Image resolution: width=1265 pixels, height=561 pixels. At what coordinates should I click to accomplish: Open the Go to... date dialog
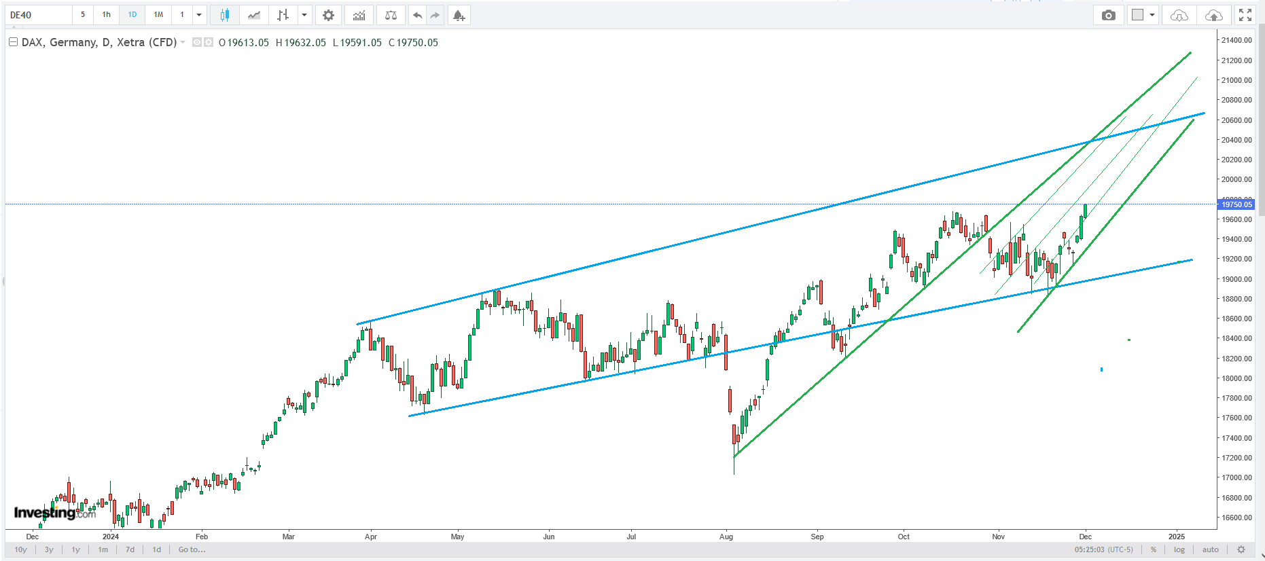[192, 549]
